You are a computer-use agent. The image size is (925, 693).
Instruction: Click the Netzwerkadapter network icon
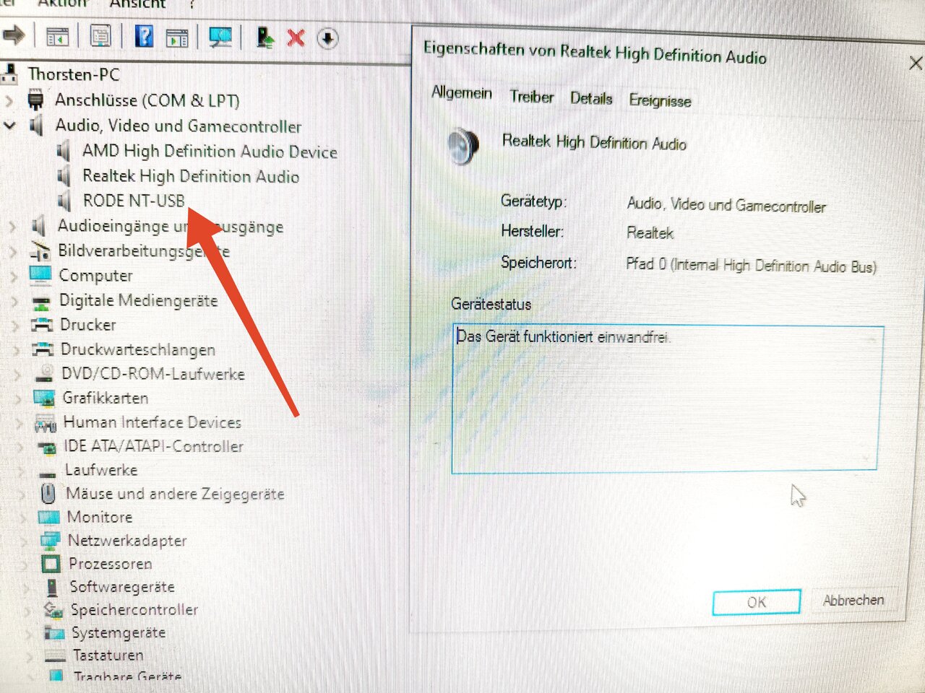50,540
